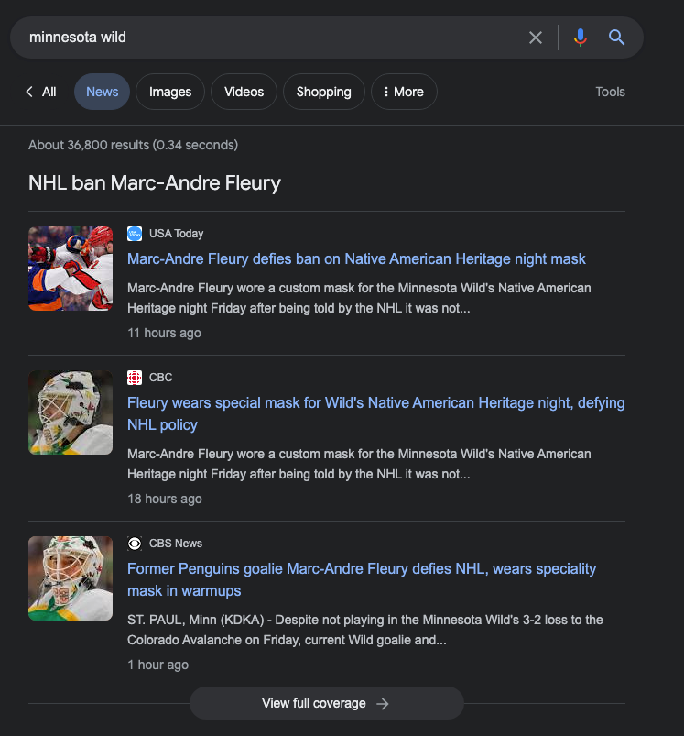This screenshot has width=684, height=736.
Task: Open the CBC goalie mask thumbnail
Action: click(71, 412)
